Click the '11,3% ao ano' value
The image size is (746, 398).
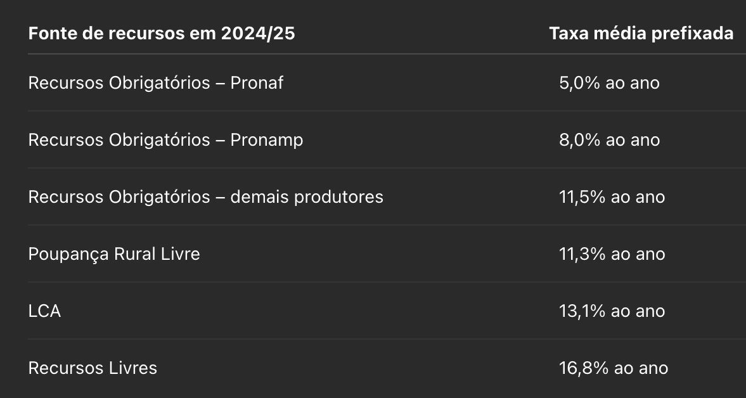tap(612, 254)
